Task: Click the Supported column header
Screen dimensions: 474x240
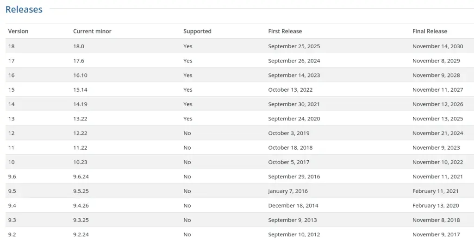Action: 197,32
